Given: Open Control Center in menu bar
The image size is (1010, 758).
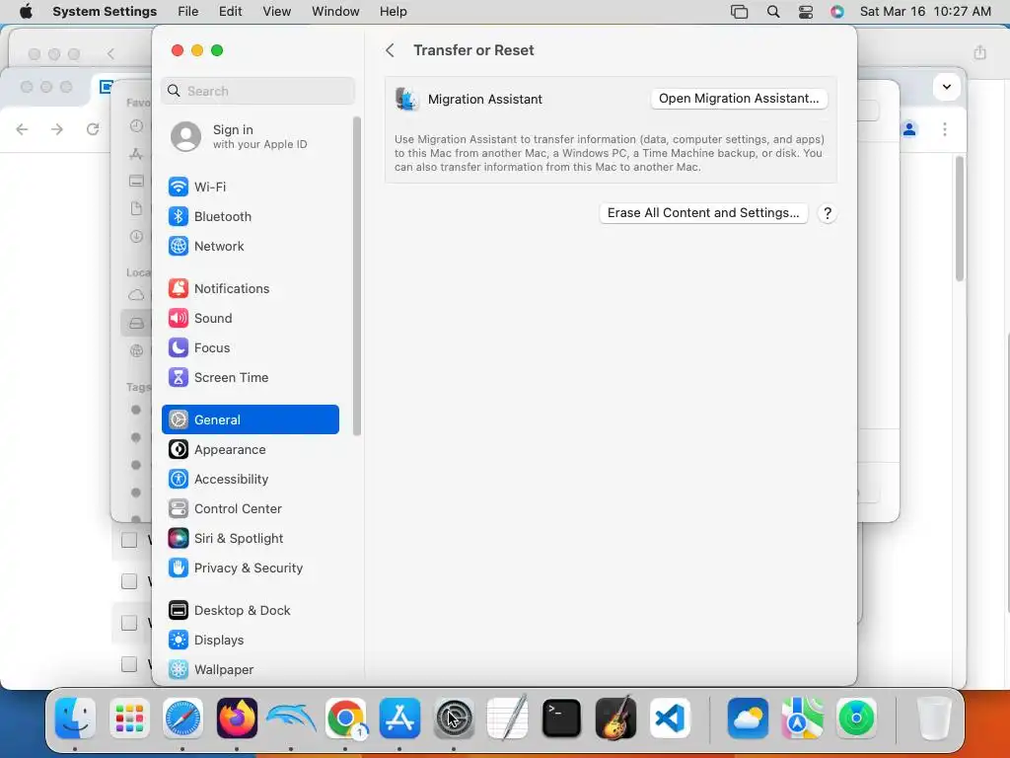Looking at the screenshot, I should 806,12.
